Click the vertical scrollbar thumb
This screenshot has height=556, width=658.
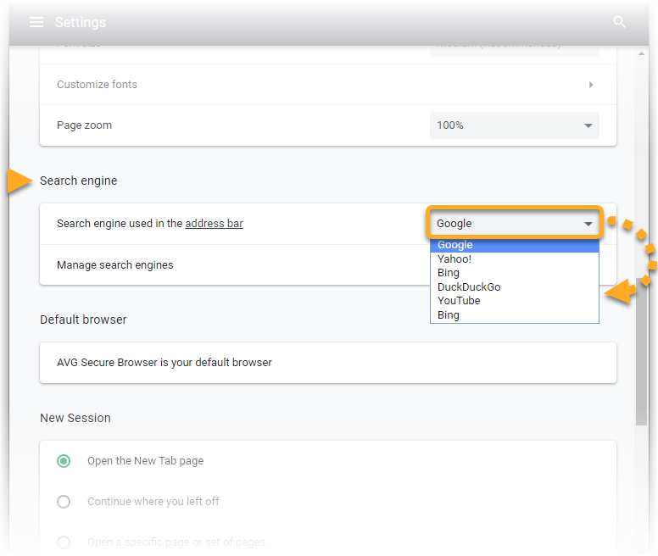pyautogui.click(x=641, y=356)
